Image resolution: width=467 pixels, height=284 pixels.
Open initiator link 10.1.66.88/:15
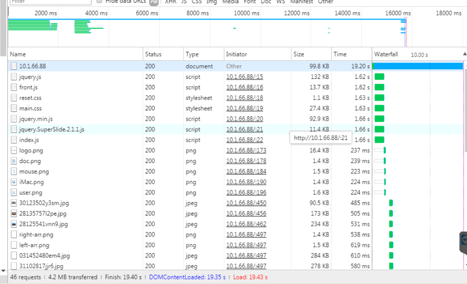tap(244, 77)
